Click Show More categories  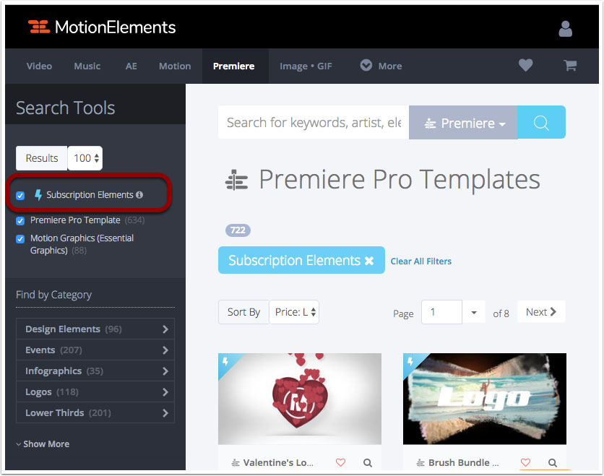pyautogui.click(x=43, y=444)
